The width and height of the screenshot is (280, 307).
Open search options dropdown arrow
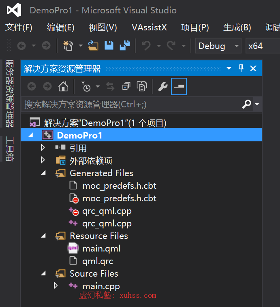(x=257, y=104)
